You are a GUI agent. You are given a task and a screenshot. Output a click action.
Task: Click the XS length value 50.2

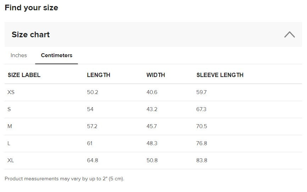point(93,92)
